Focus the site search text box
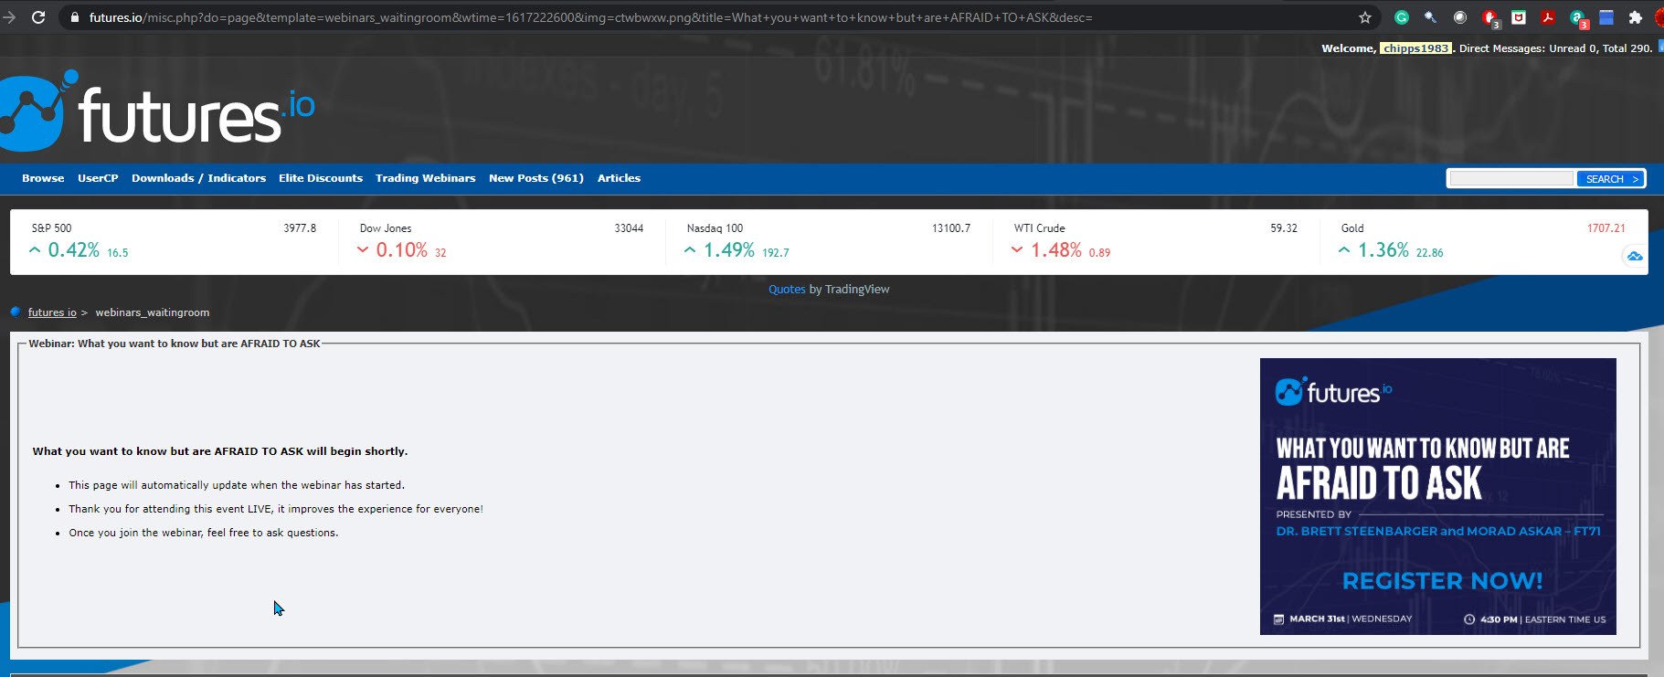 tap(1511, 179)
